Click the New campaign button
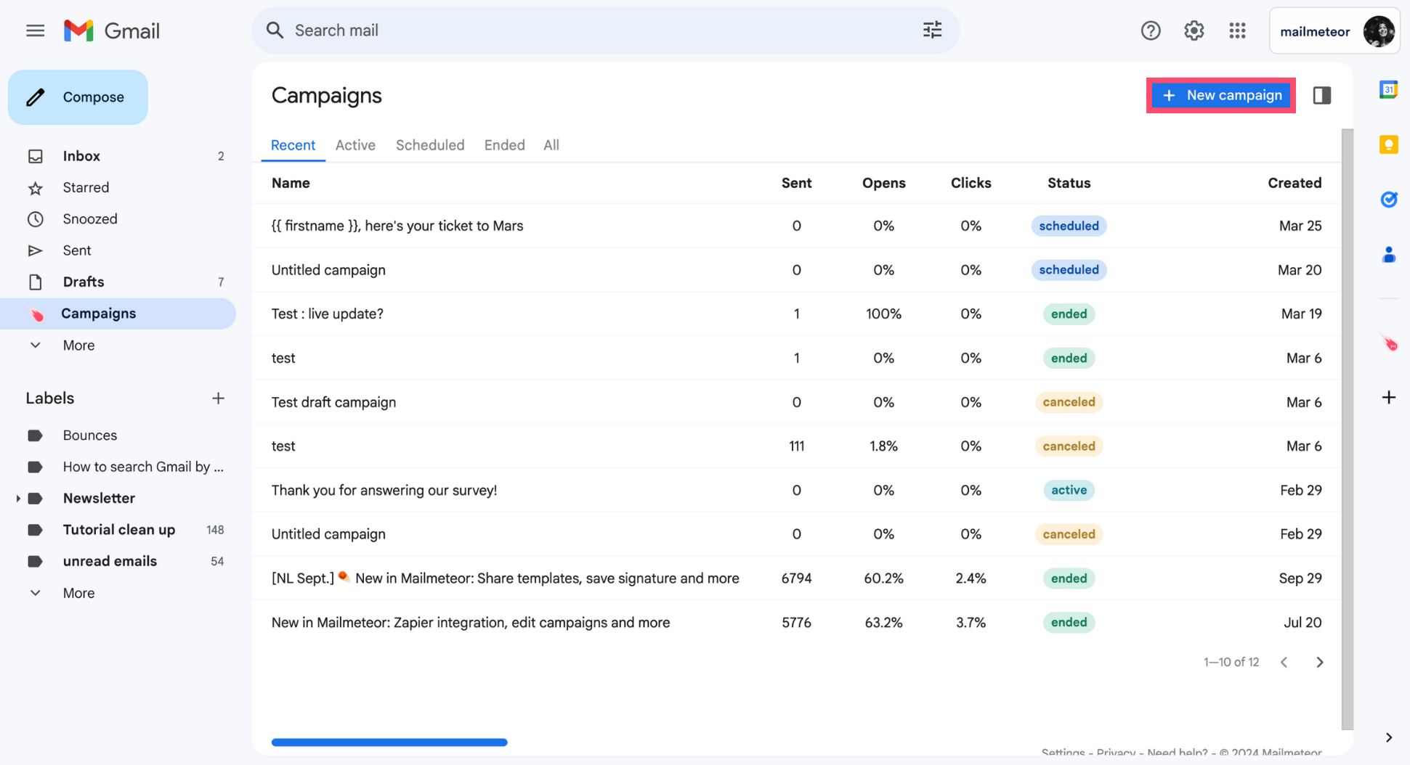Image resolution: width=1410 pixels, height=765 pixels. pyautogui.click(x=1220, y=95)
